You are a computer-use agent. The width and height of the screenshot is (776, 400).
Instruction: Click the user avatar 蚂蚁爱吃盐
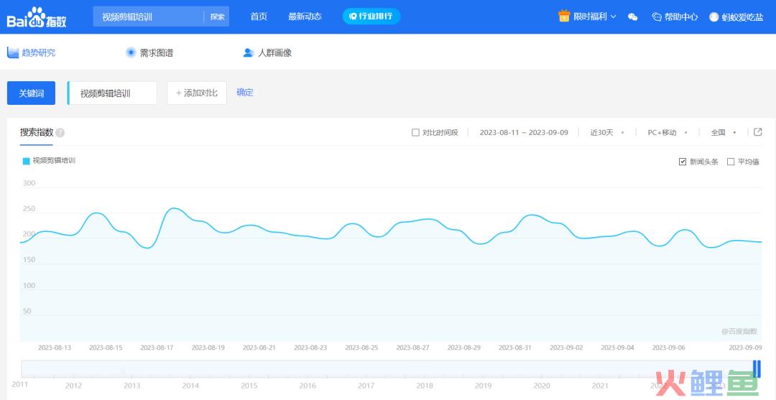click(x=713, y=17)
